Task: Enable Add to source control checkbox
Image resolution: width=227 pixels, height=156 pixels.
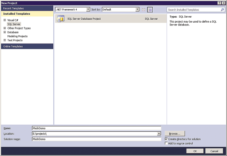Action: tap(166, 143)
